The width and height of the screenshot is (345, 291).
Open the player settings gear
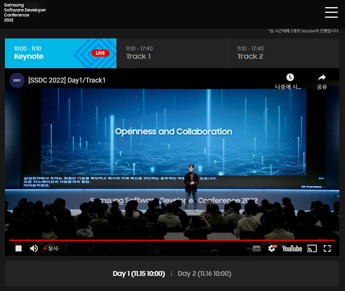pyautogui.click(x=272, y=248)
